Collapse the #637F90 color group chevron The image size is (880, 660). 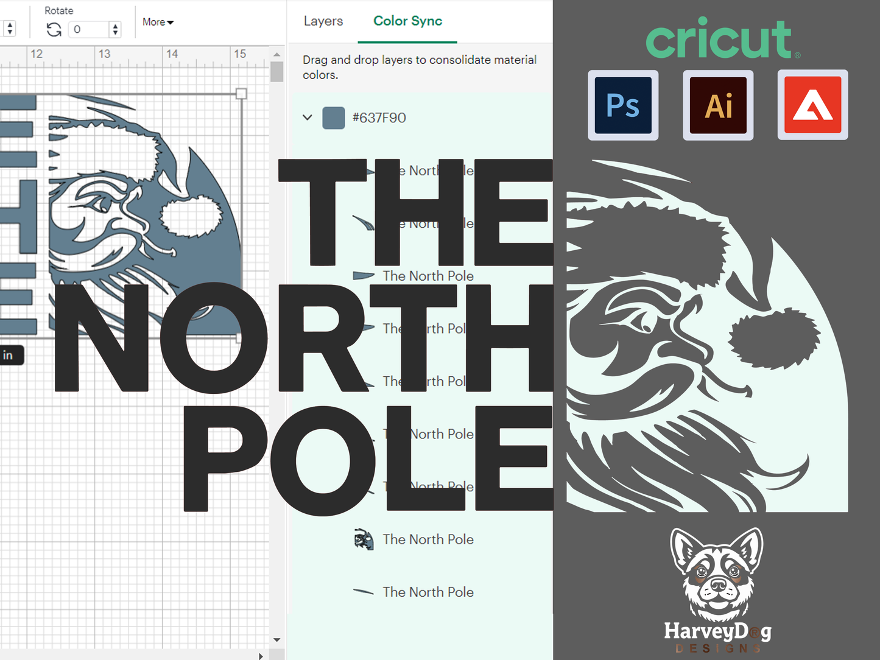308,118
